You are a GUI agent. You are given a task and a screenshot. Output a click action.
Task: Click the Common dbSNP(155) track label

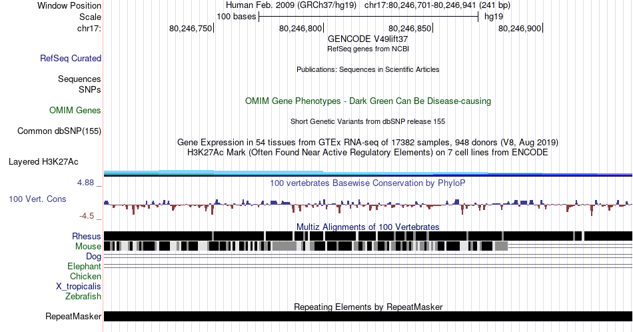pyautogui.click(x=59, y=131)
